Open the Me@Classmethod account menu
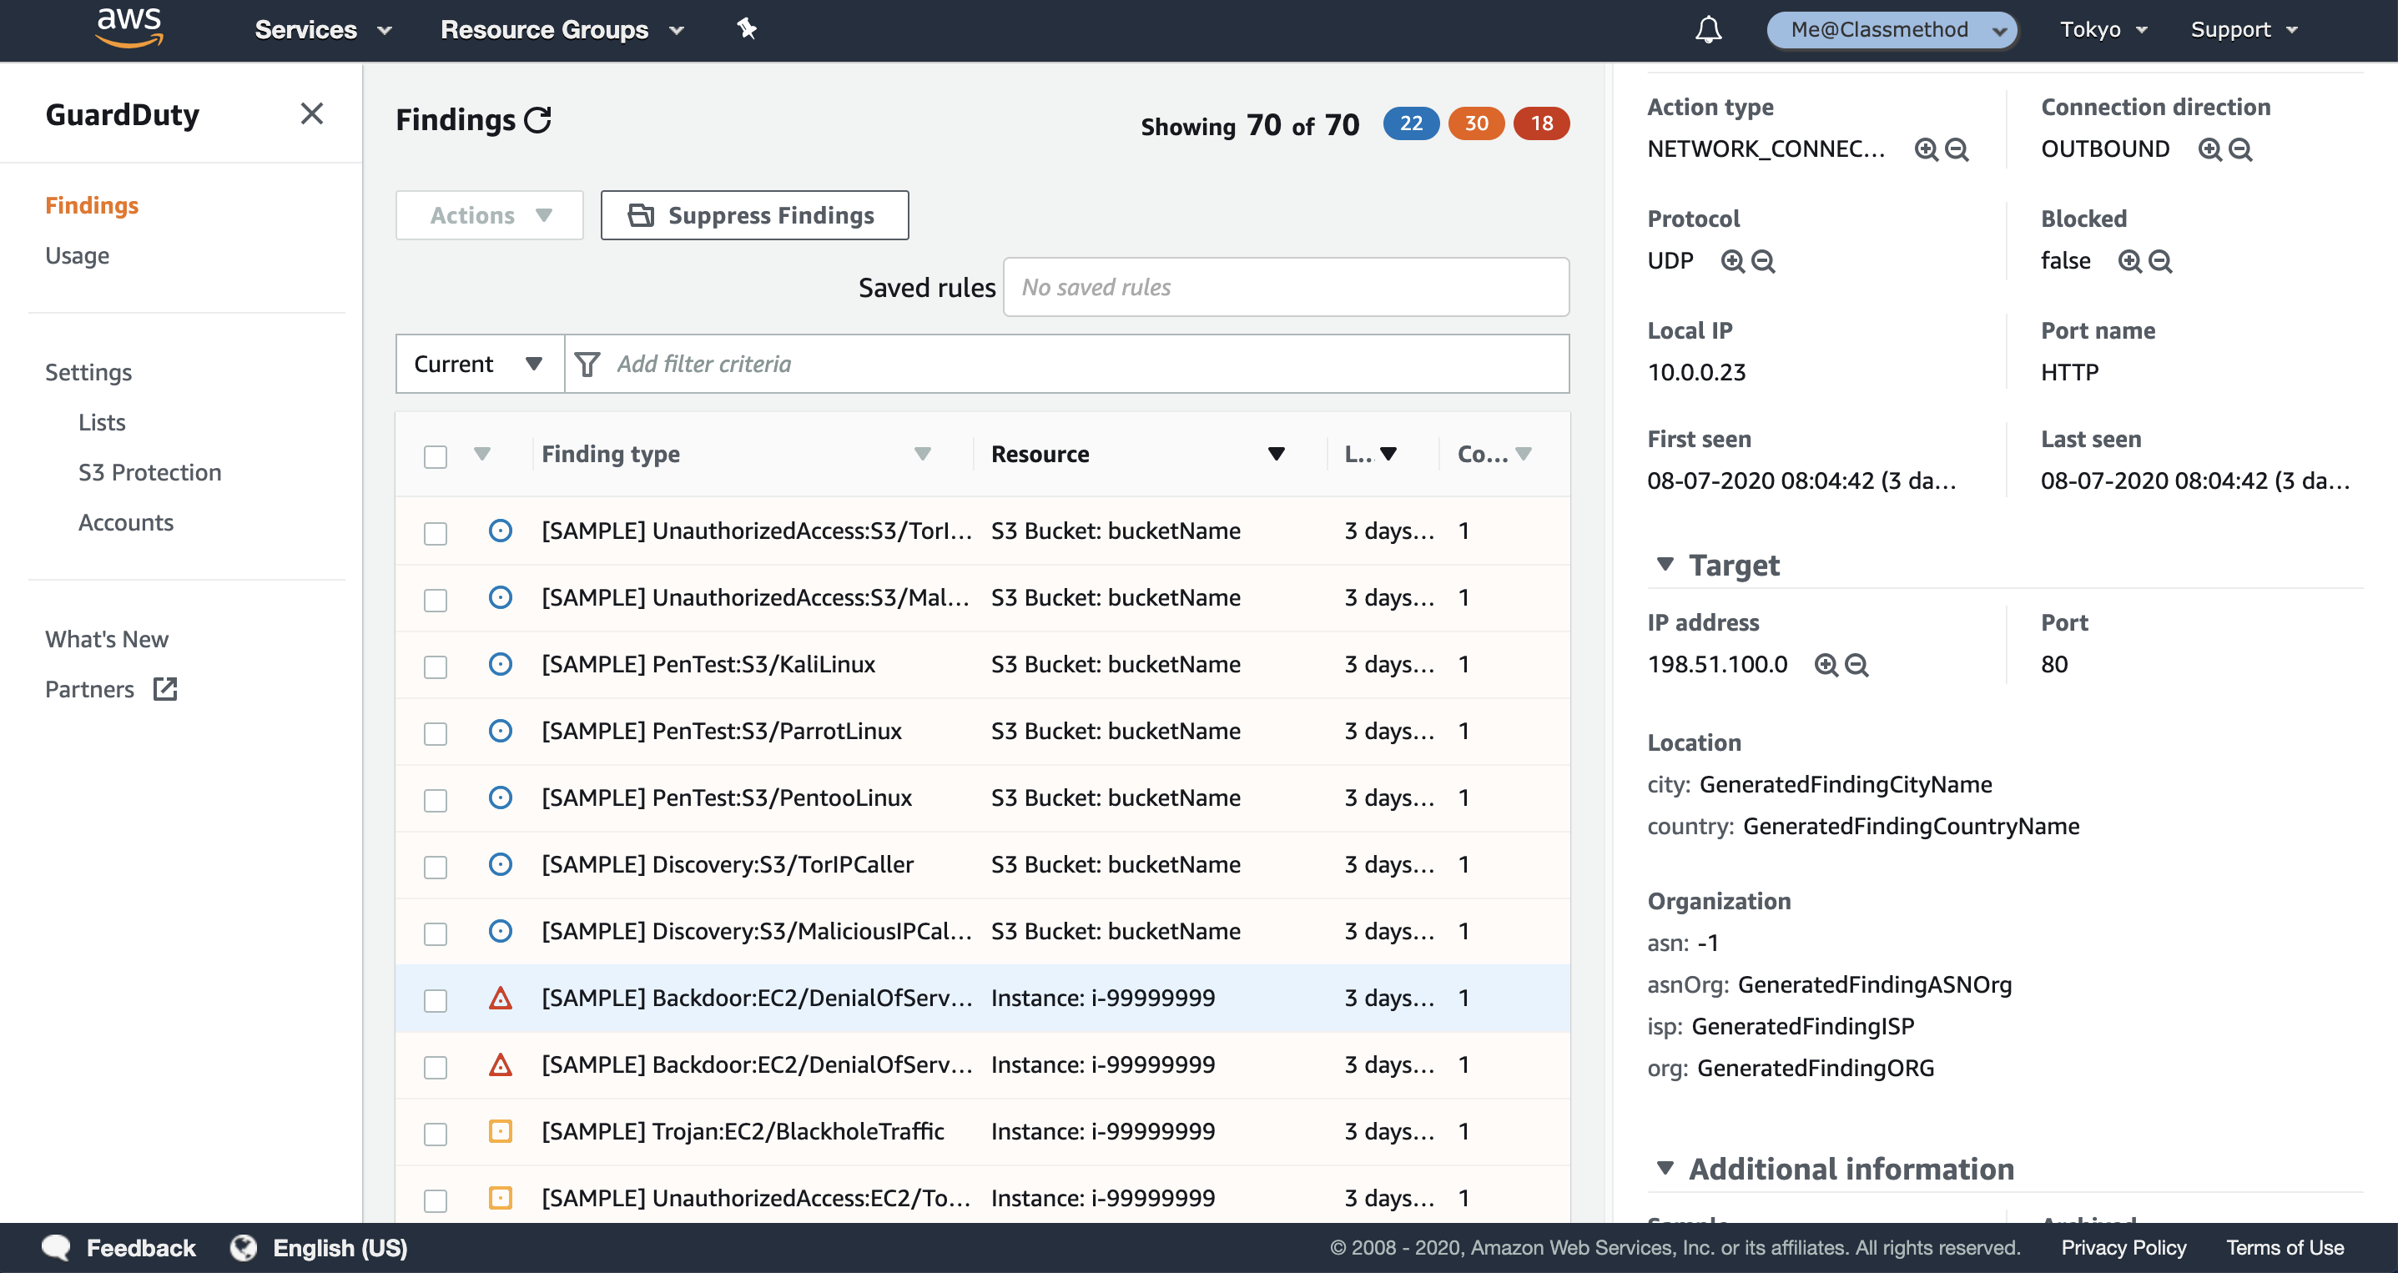This screenshot has height=1273, width=2398. (x=1892, y=30)
